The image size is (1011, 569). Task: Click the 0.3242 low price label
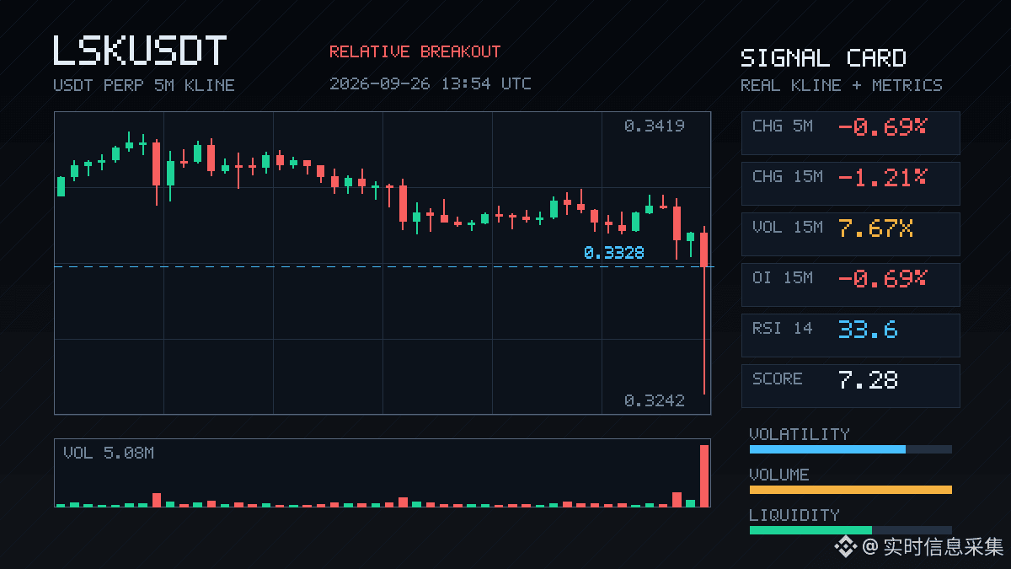[654, 400]
